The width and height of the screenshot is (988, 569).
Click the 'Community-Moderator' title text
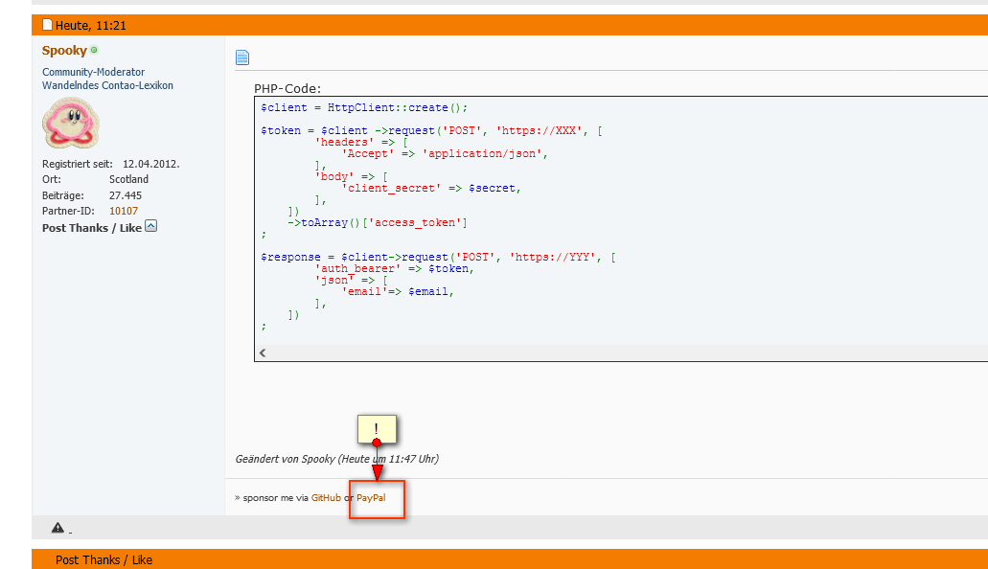pyautogui.click(x=93, y=72)
